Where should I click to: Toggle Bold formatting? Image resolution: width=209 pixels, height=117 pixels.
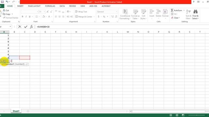[23, 17]
